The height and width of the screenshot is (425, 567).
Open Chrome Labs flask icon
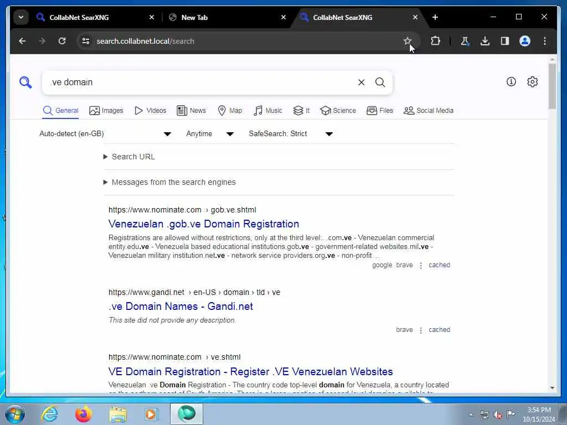(465, 41)
